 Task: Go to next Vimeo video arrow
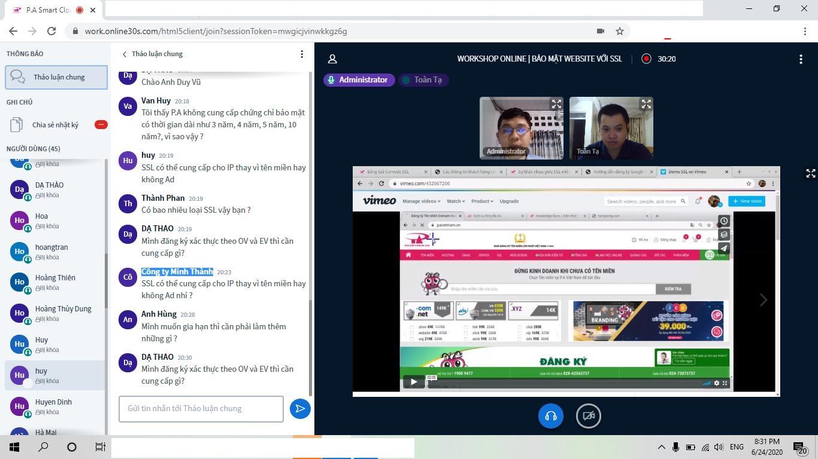pos(763,300)
